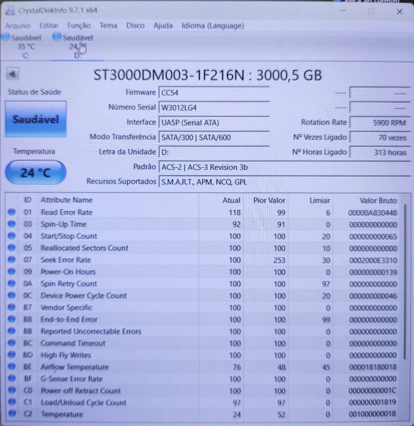The height and width of the screenshot is (426, 414).
Task: Click the Load/Unload Cycle Count attribute name
Action: [84, 402]
